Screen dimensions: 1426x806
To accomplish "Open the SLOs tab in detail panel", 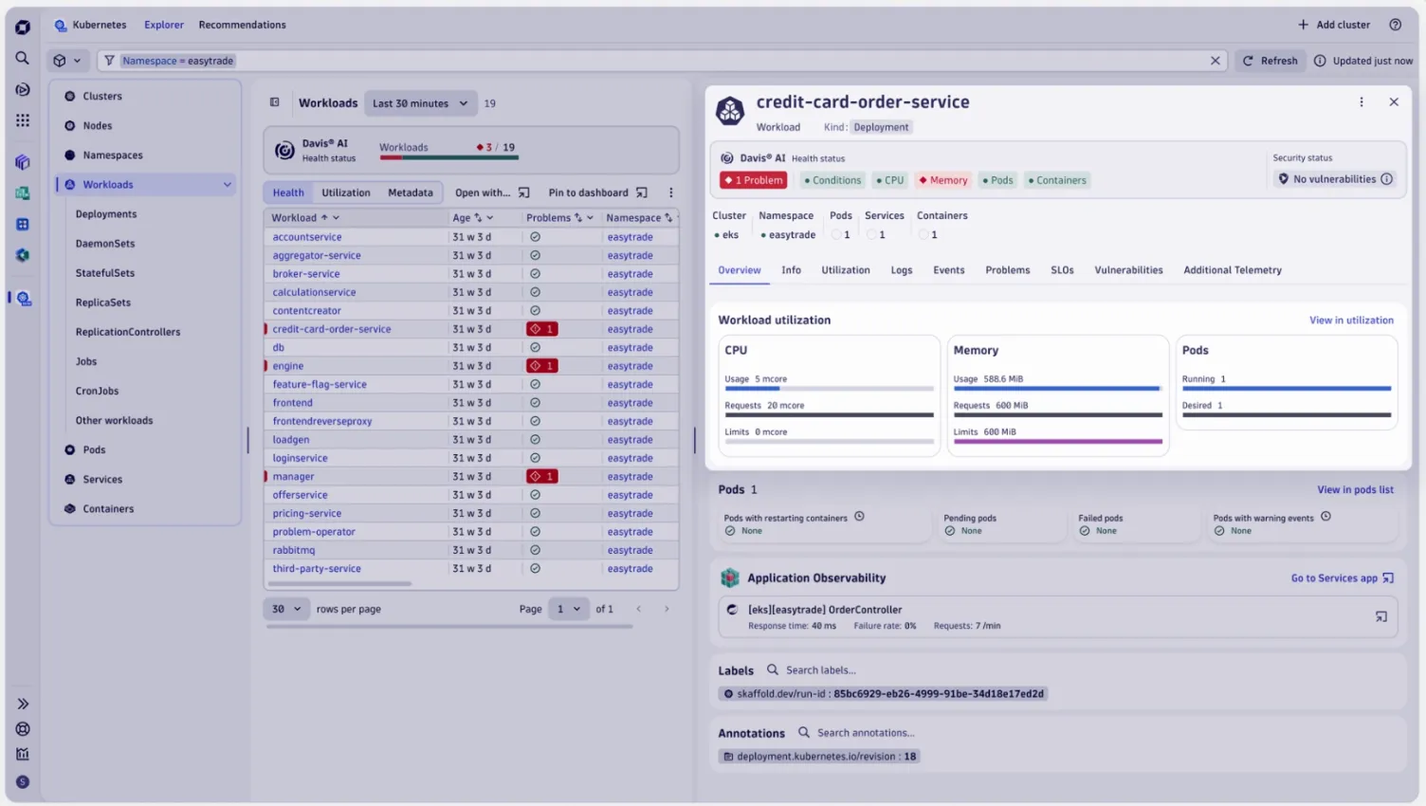I will 1062,270.
